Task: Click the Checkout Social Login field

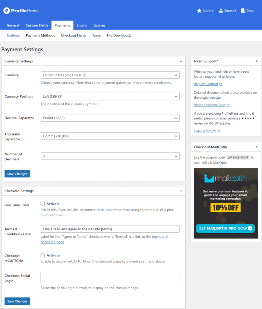Action: 110,278
